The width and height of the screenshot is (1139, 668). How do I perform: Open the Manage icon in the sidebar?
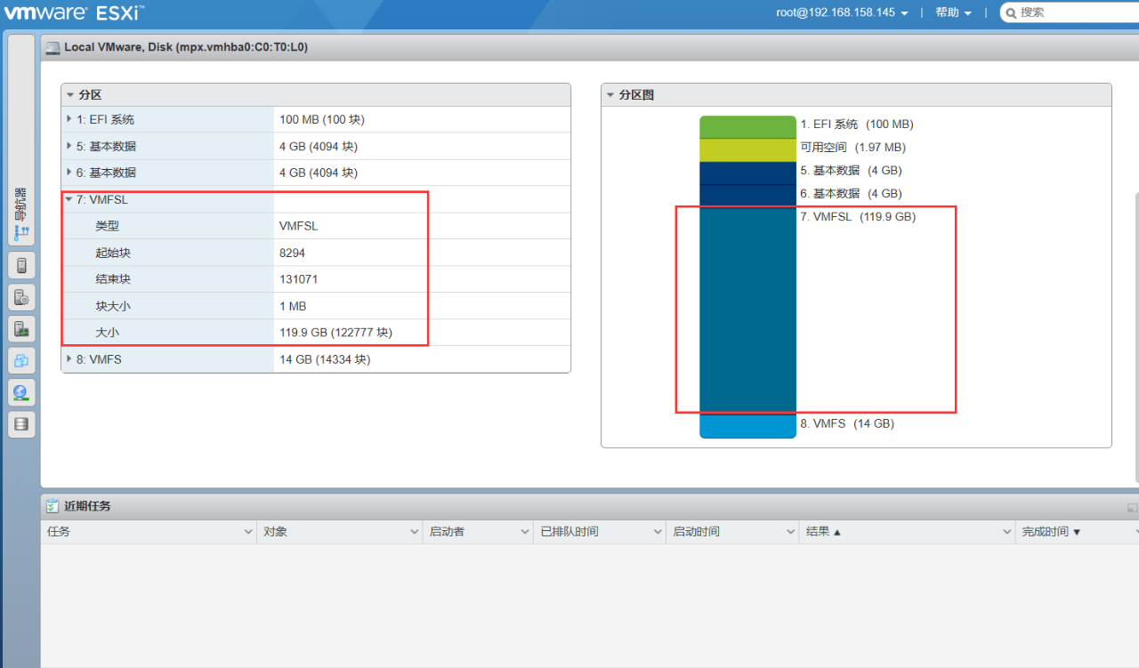[21, 297]
